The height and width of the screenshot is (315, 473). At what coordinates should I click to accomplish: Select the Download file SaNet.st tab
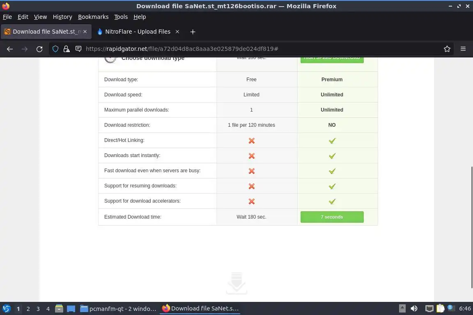click(46, 32)
